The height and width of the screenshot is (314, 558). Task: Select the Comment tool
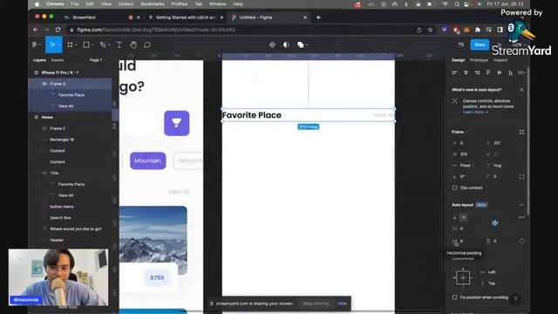[x=147, y=44]
